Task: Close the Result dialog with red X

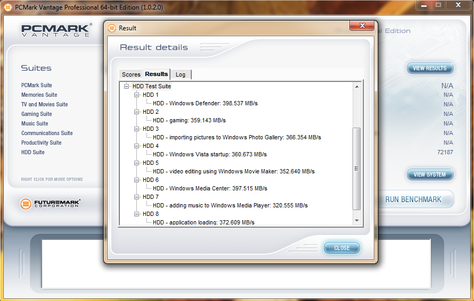Action: point(362,26)
